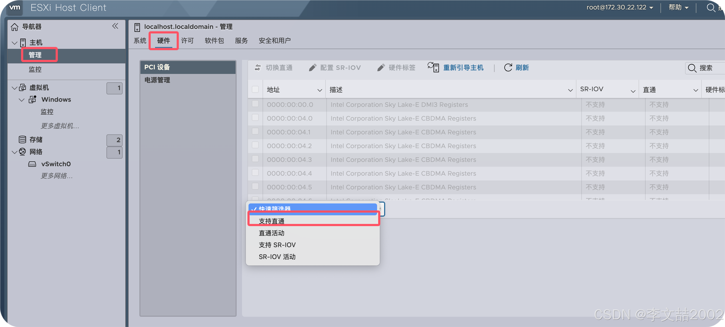The height and width of the screenshot is (327, 725).
Task: Click the 搜索 search input field
Action: coord(709,68)
